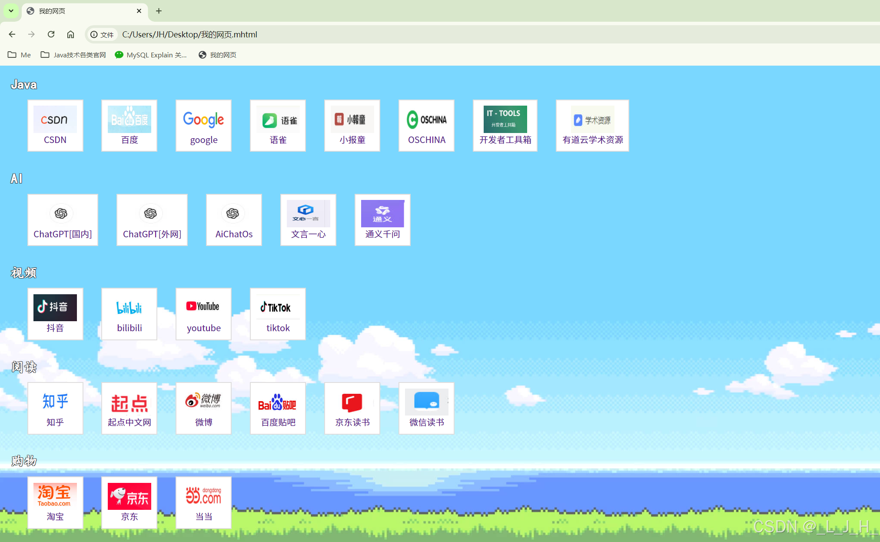Viewport: 880px width, 542px height.
Task: Expand the Java技术各类官网 bookmark folder
Action: (x=73, y=55)
